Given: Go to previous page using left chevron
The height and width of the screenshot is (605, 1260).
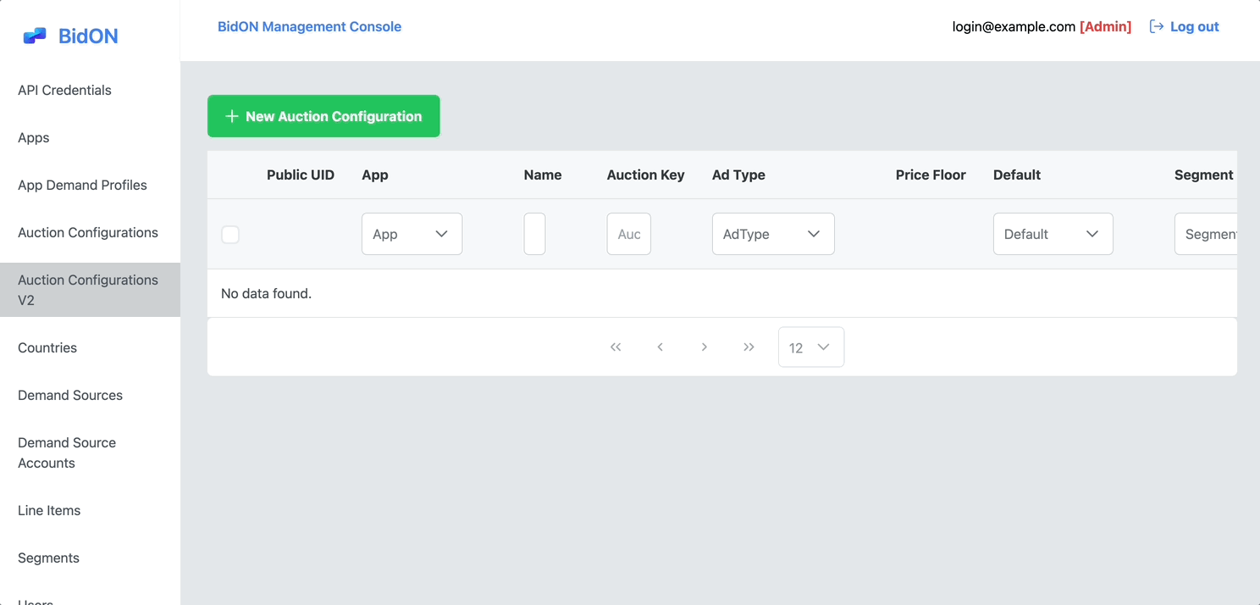Looking at the screenshot, I should tap(660, 347).
